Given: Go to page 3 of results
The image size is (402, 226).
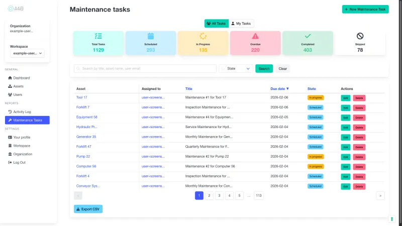Looking at the screenshot, I should click(219, 196).
